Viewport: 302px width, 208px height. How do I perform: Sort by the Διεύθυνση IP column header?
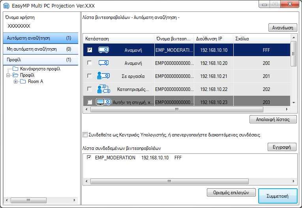point(214,39)
